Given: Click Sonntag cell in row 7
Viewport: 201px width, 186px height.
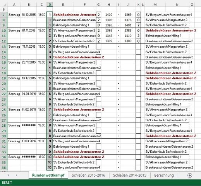Looking at the screenshot, I should click(14, 15).
